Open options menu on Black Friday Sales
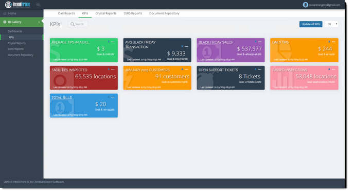The height and width of the screenshot is (191, 354). point(260,42)
